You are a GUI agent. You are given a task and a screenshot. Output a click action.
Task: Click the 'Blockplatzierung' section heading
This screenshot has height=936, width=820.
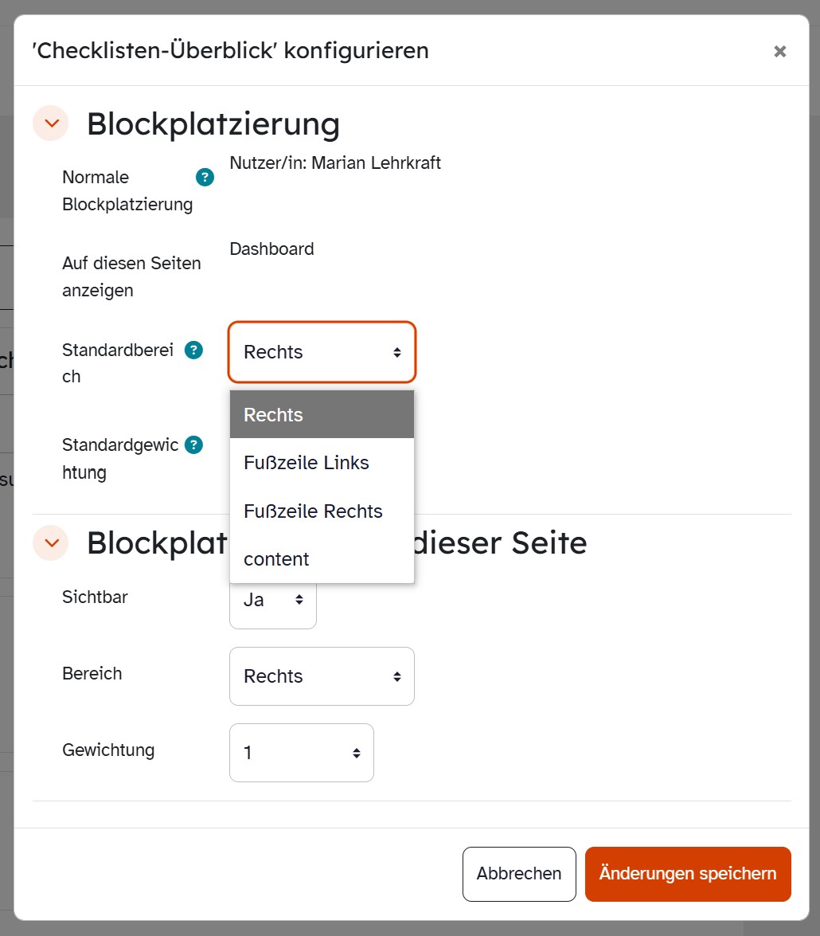[213, 123]
